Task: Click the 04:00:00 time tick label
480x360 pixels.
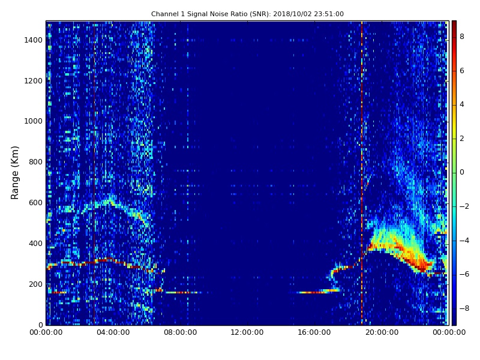Action: coord(113,332)
